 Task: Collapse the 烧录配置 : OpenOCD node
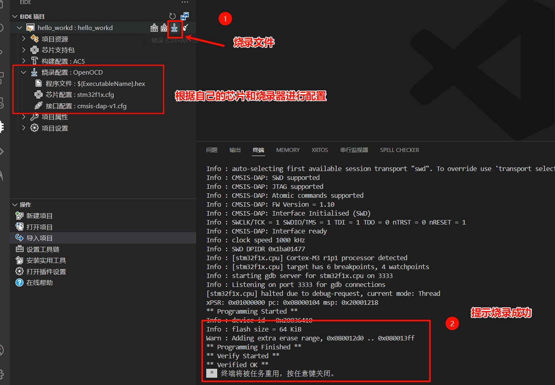tap(24, 72)
